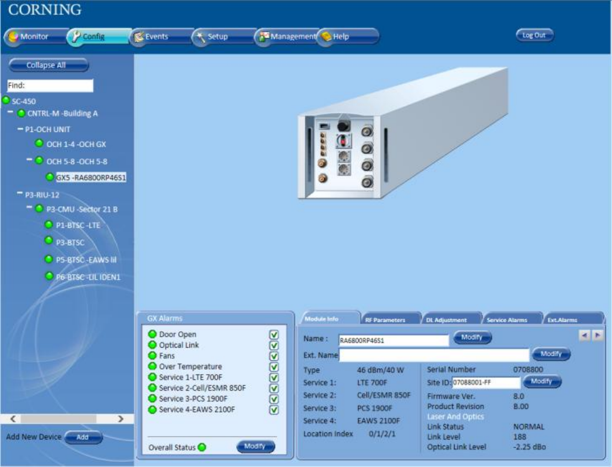Switch to the Module Info tab
The width and height of the screenshot is (612, 467).
330,318
